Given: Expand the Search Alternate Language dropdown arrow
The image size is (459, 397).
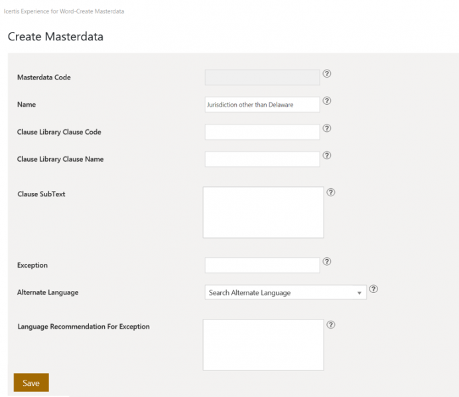Looking at the screenshot, I should click(x=359, y=292).
